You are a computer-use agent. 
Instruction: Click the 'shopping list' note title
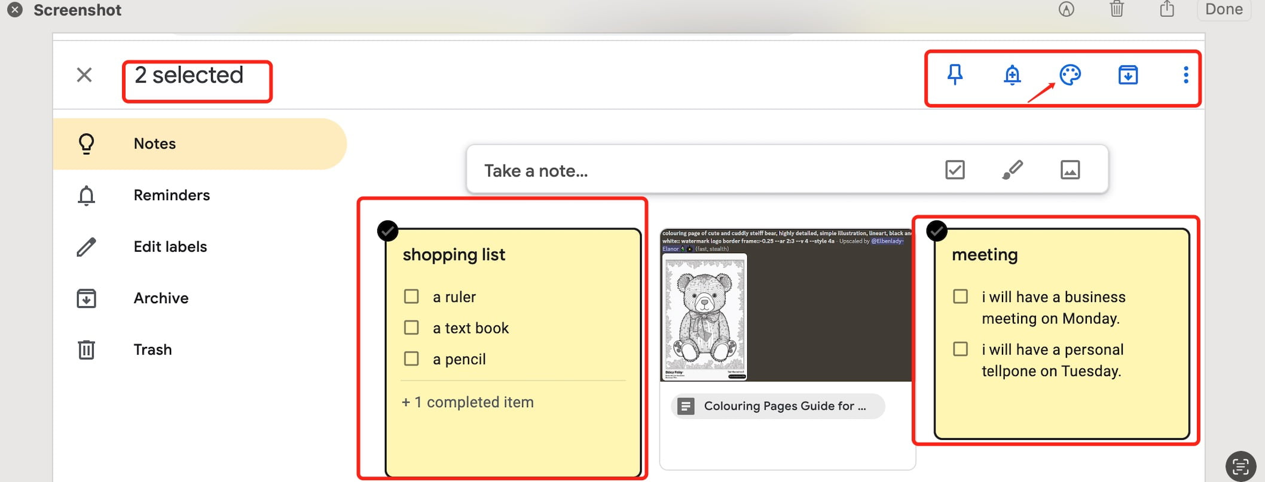tap(454, 255)
